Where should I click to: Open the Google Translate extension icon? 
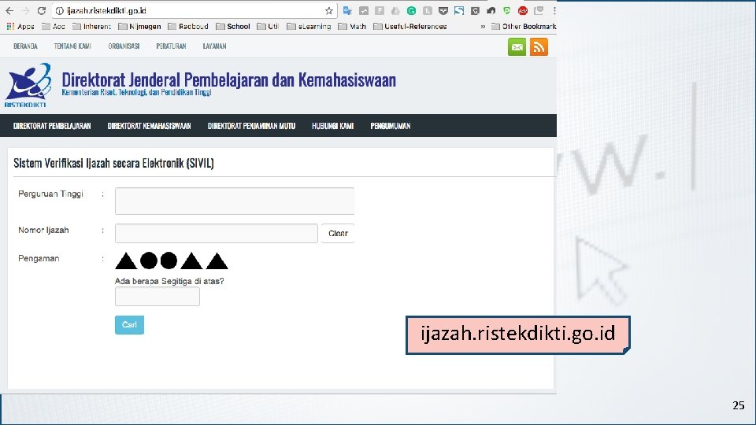point(347,10)
